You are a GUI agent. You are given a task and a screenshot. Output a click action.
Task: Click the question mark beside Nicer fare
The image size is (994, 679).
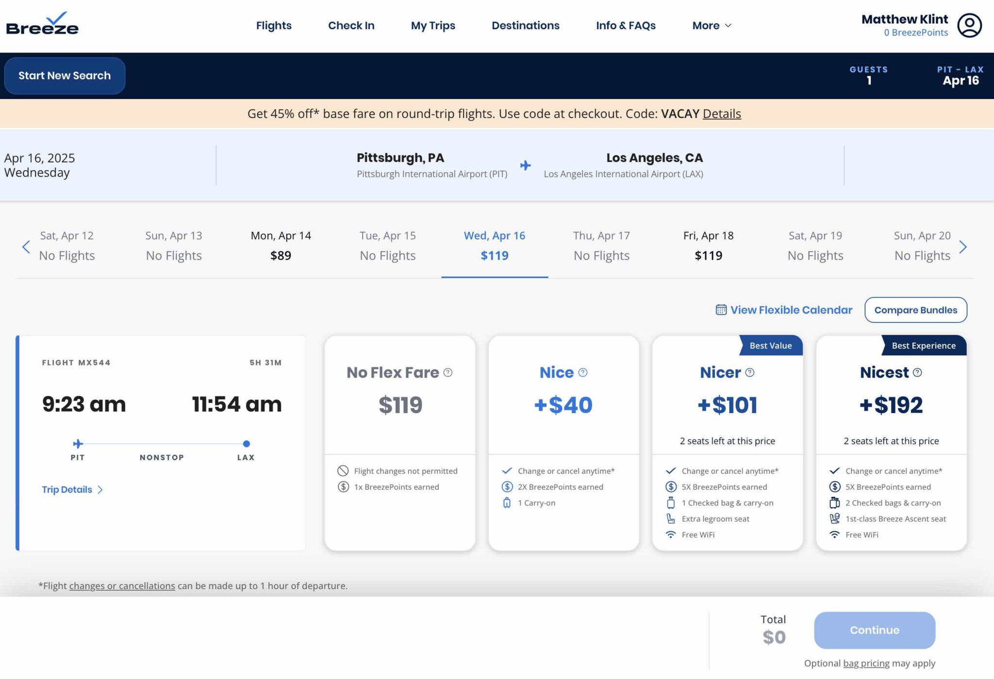(750, 373)
